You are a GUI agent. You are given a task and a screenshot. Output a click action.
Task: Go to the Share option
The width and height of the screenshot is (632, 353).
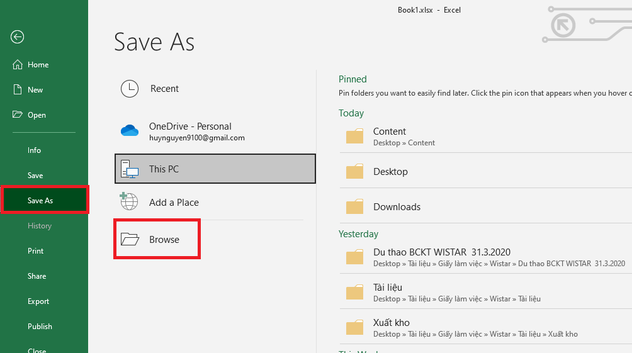click(x=37, y=276)
